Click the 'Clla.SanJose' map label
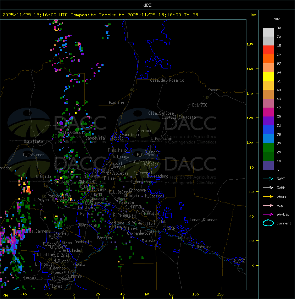This screenshot has height=299, width=295. click(161, 113)
